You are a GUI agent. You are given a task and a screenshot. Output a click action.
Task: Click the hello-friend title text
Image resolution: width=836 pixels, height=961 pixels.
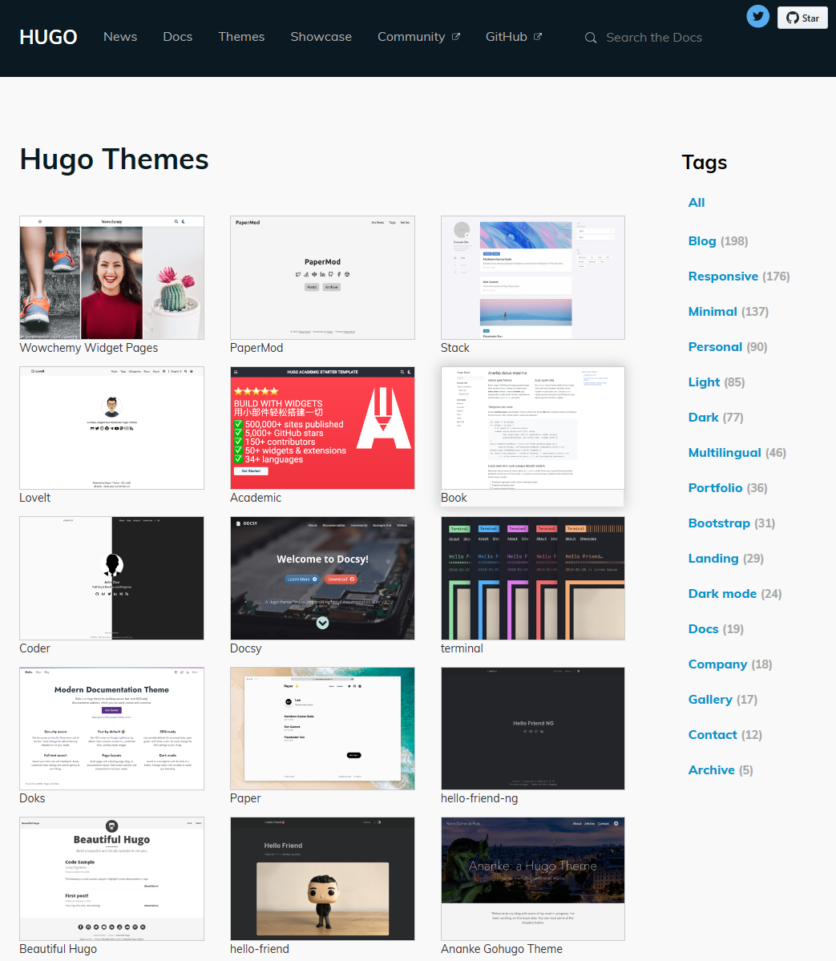[x=259, y=949]
